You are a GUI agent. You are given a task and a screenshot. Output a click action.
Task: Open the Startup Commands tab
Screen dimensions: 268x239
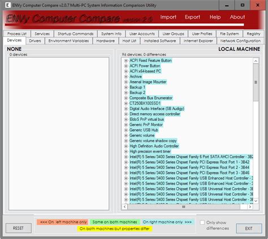[x=76, y=34]
